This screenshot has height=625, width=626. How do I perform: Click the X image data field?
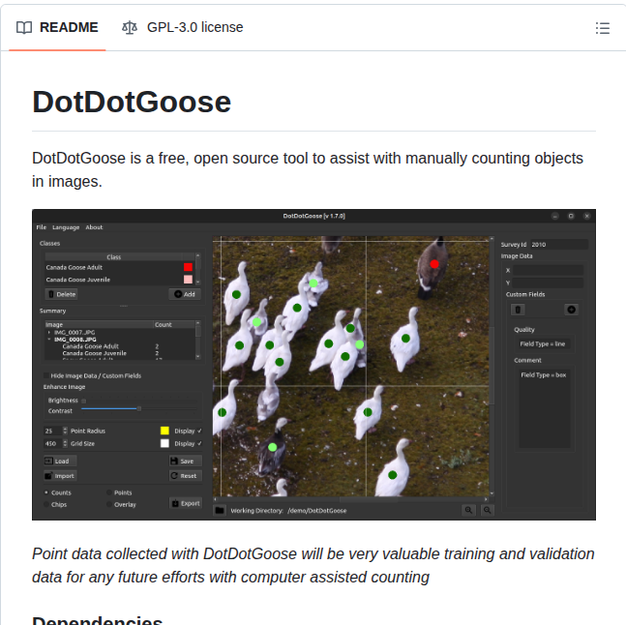[548, 270]
